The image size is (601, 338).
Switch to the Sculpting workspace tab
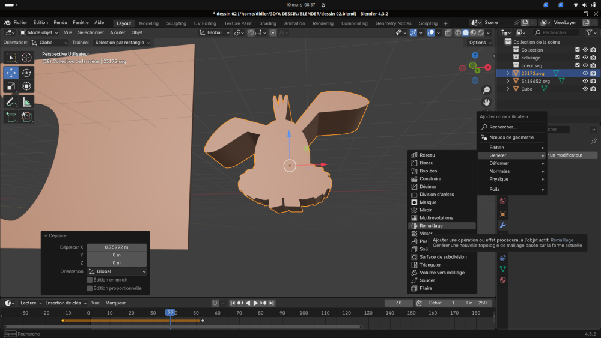pyautogui.click(x=176, y=23)
